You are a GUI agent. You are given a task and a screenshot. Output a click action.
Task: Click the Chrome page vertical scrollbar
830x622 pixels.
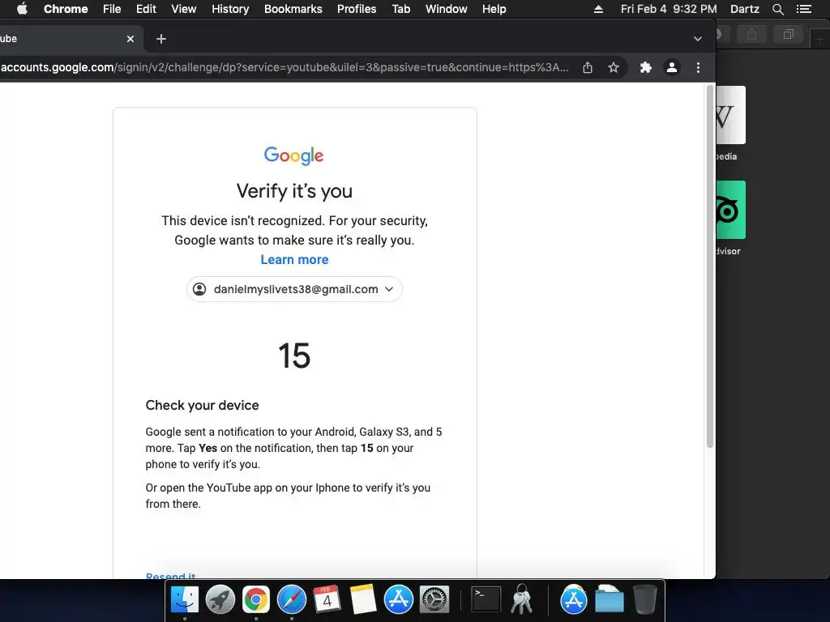710,267
